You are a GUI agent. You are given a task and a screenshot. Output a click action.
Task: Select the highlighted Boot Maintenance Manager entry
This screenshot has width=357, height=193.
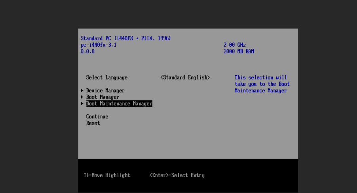click(x=119, y=104)
